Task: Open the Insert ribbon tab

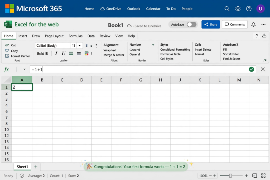Action: tap(23, 36)
